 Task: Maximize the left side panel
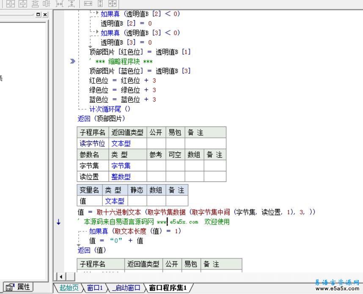click(38, 14)
